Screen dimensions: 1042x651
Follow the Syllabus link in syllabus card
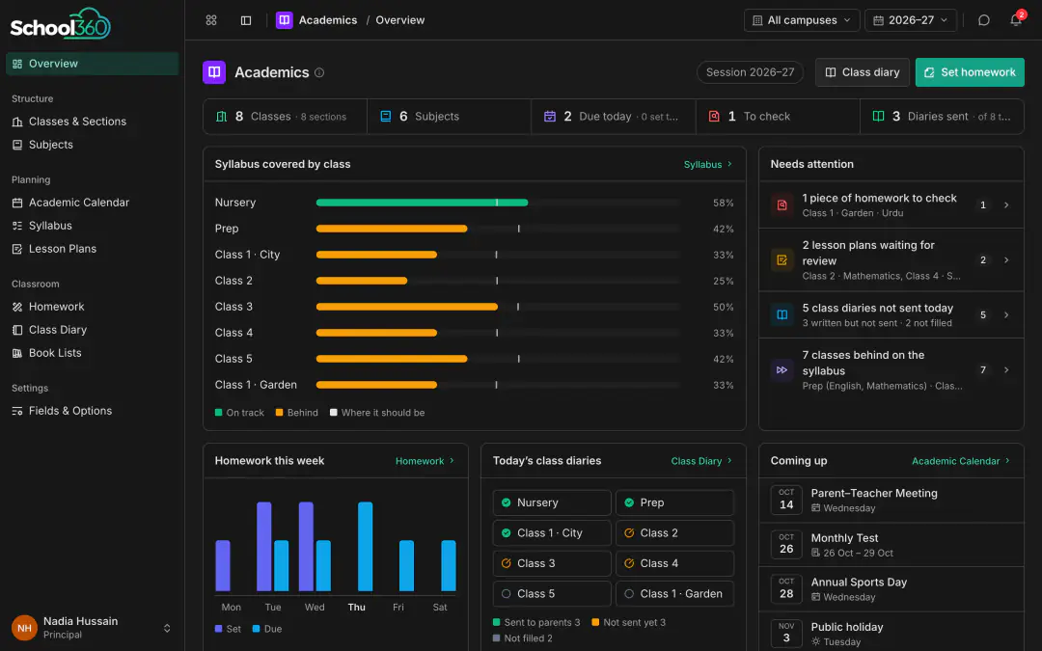708,164
